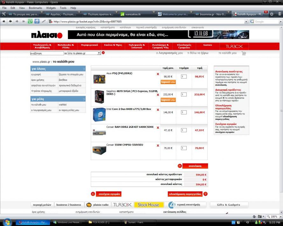Screen dimensions: 283x226
Task: Close the Καλάθι Αγορών tab with red X
Action: tap(266, 12)
